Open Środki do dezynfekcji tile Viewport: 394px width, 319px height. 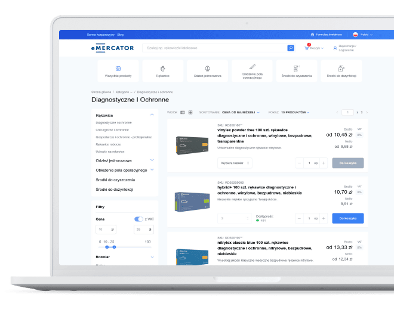point(341,71)
